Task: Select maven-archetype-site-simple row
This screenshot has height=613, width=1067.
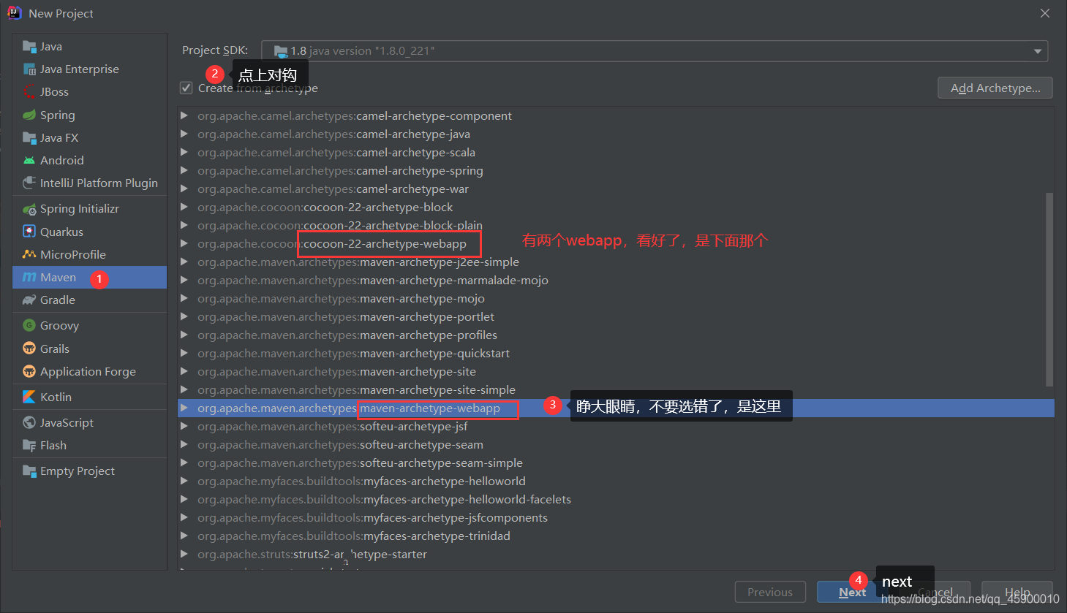Action: (616, 389)
